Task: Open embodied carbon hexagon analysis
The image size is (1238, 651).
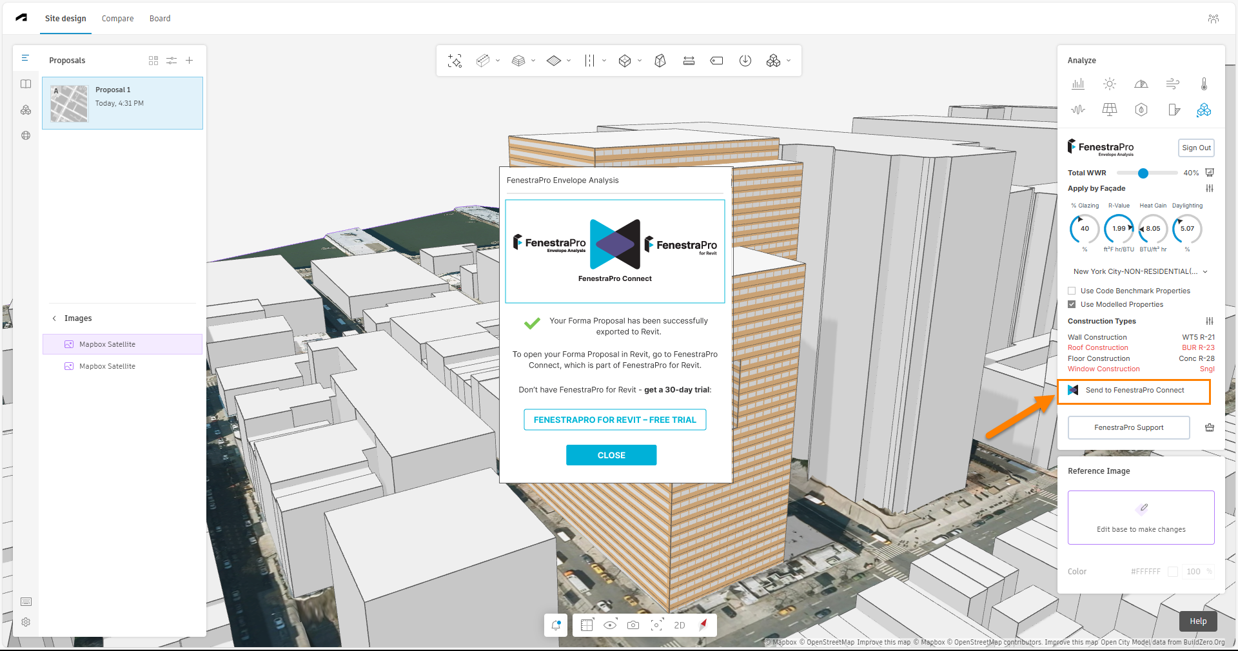Action: [1141, 110]
